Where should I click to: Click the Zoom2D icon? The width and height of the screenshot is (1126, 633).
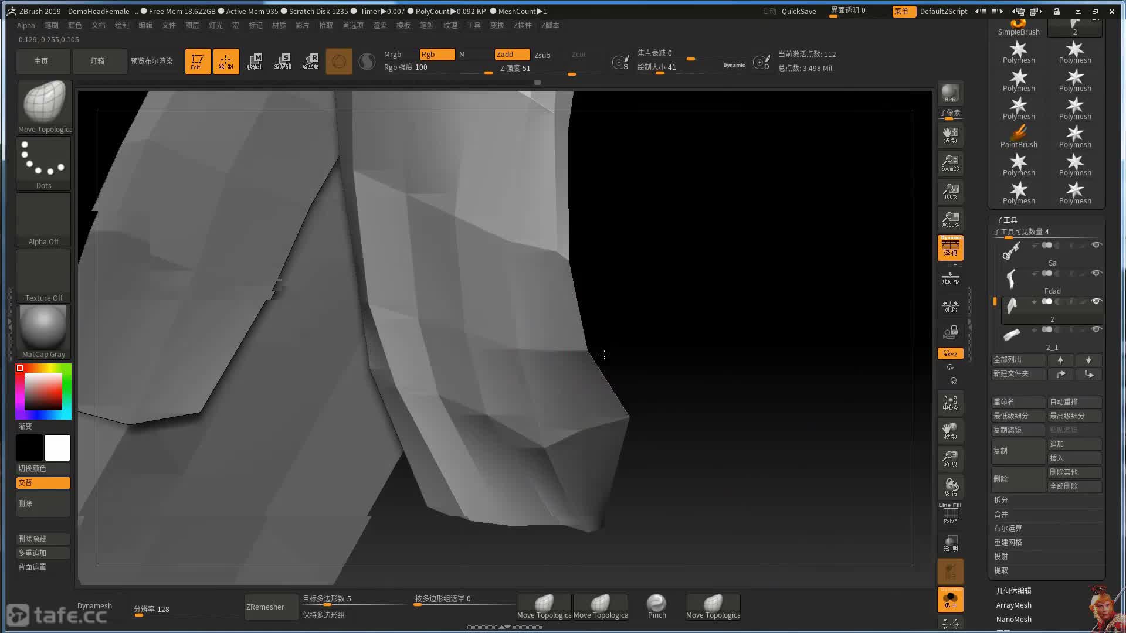click(950, 163)
